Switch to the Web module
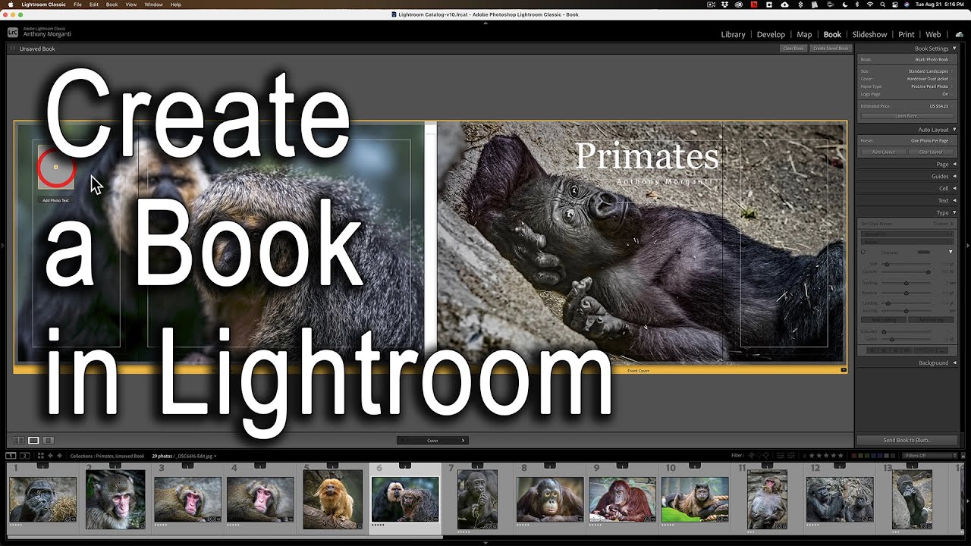Screen dimensions: 971x546 (933, 34)
